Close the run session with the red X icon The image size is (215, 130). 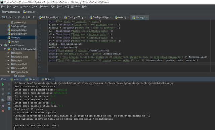pyautogui.click(x=3, y=111)
